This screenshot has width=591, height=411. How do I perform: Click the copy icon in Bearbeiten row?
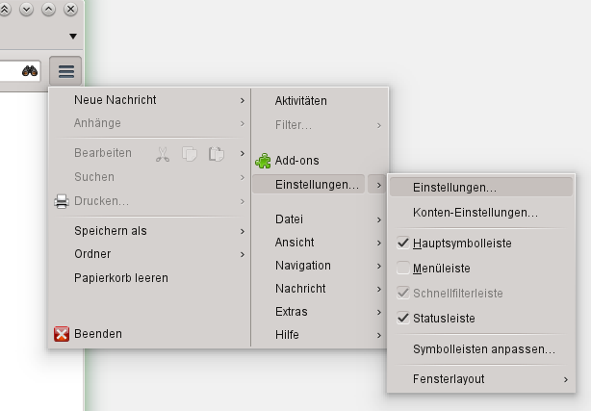[190, 153]
